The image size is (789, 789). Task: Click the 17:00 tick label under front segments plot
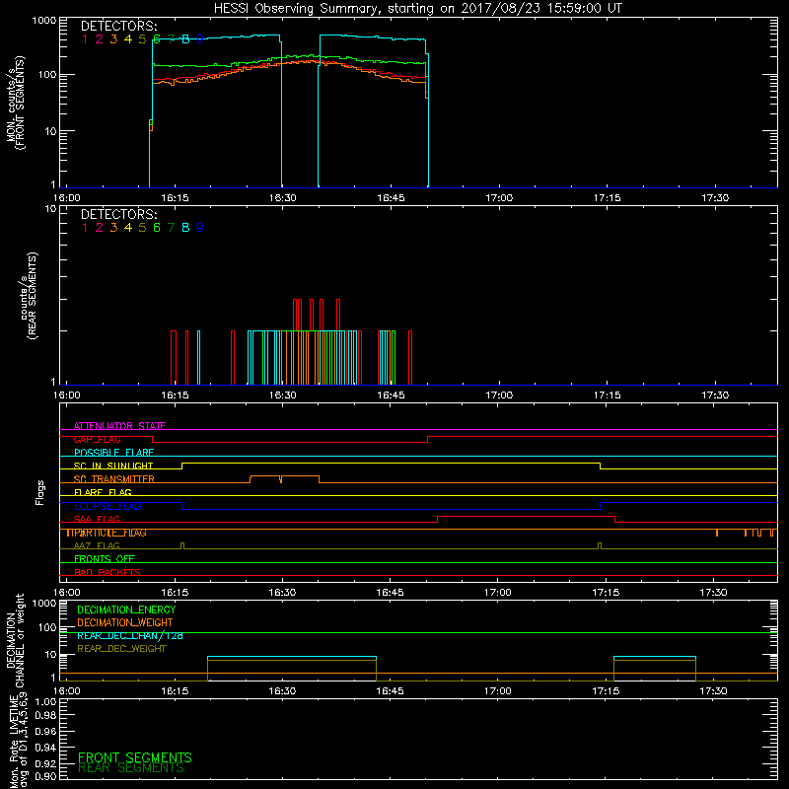499,198
